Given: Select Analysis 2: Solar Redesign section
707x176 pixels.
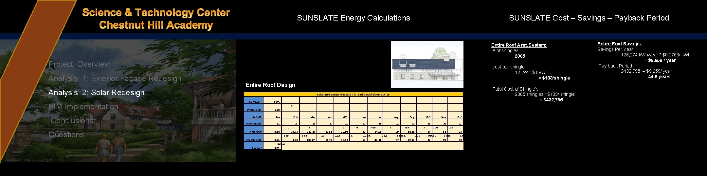Looking at the screenshot, I should point(96,93).
